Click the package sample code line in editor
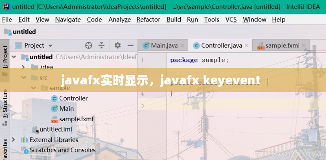Image resolution: width=326 pixels, height=160 pixels. 199,60
